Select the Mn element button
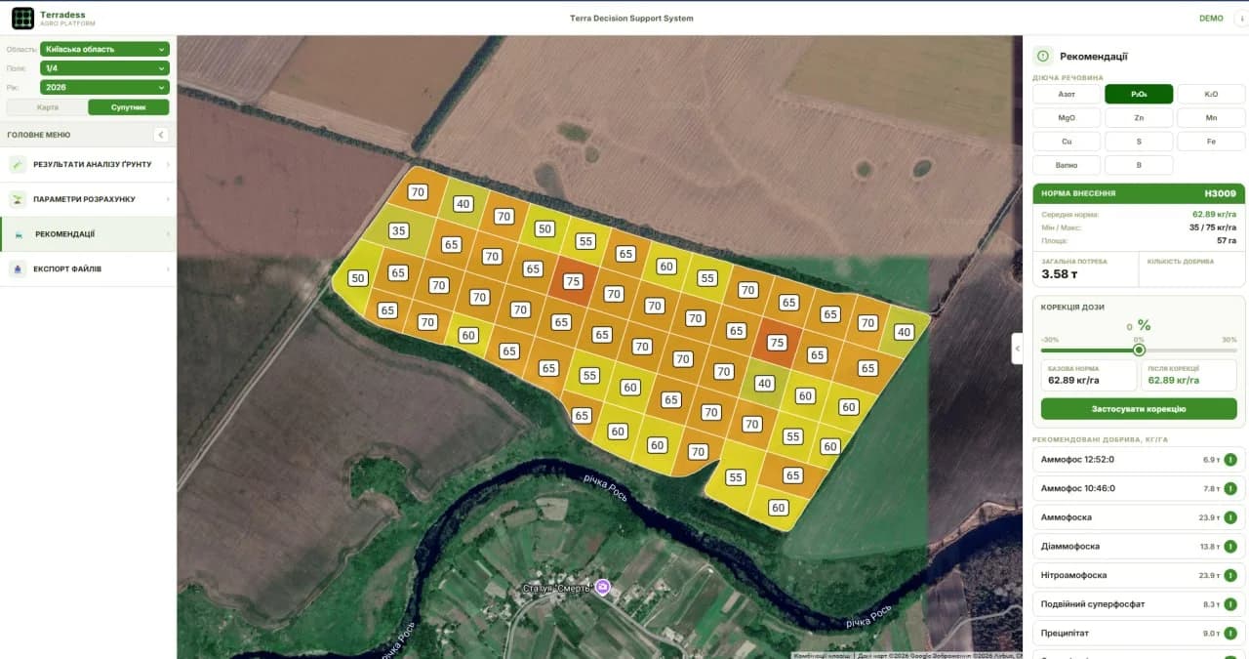Screen dimensions: 1249x659 [x=1211, y=117]
